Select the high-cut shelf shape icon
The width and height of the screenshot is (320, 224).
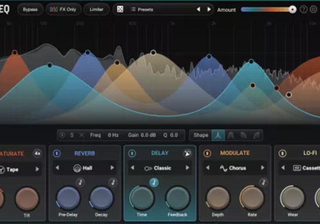pyautogui.click(x=244, y=135)
